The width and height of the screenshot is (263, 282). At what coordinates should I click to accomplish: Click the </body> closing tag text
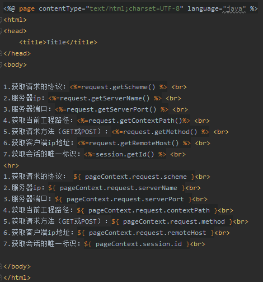click(x=17, y=266)
